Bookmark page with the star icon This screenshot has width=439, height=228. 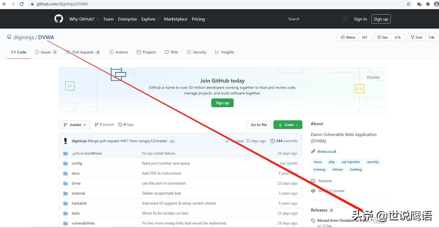[x=409, y=4]
